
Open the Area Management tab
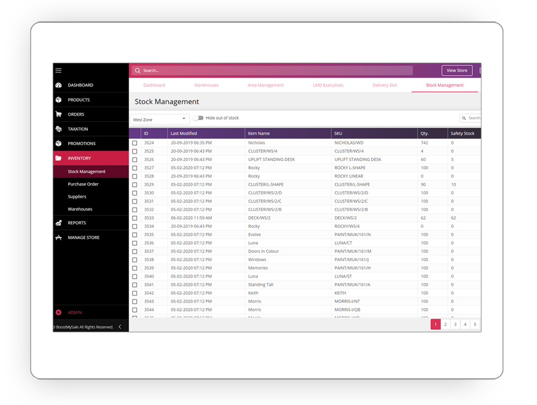[266, 85]
